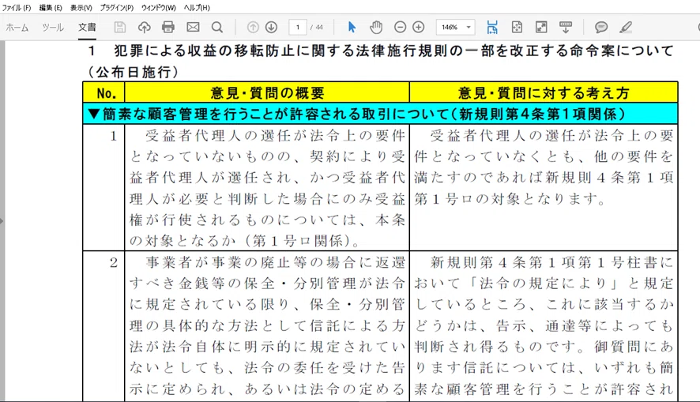The width and height of the screenshot is (700, 402).
Task: Click the 意見・質問の概要 column header
Action: point(267,93)
